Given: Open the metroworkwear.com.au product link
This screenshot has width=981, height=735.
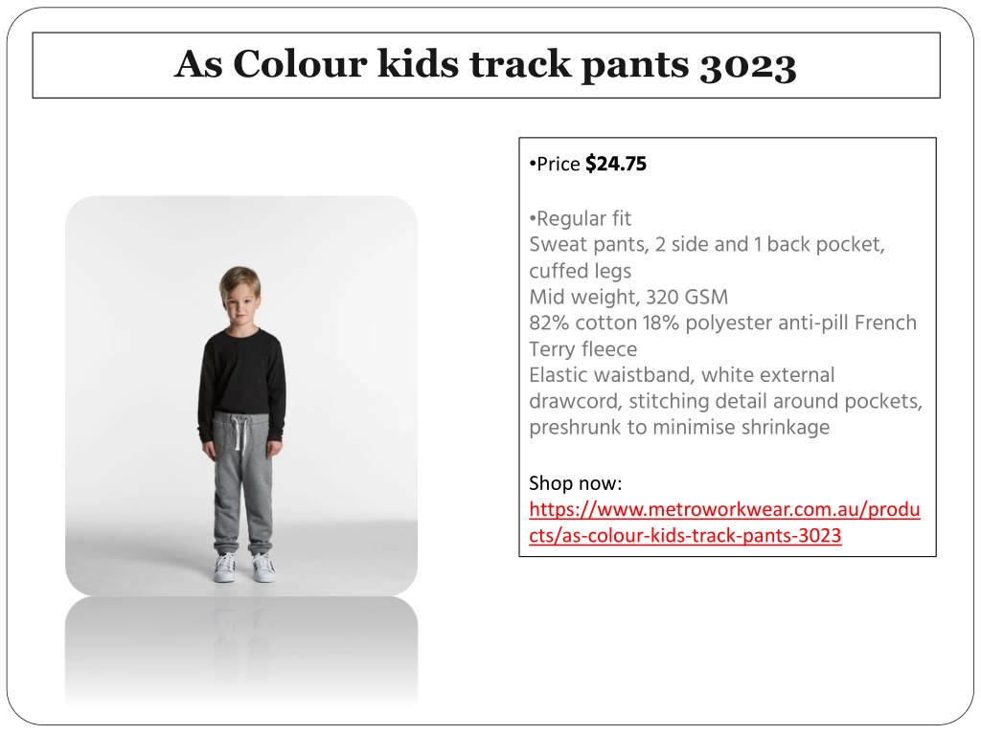Looking at the screenshot, I should coord(724,522).
